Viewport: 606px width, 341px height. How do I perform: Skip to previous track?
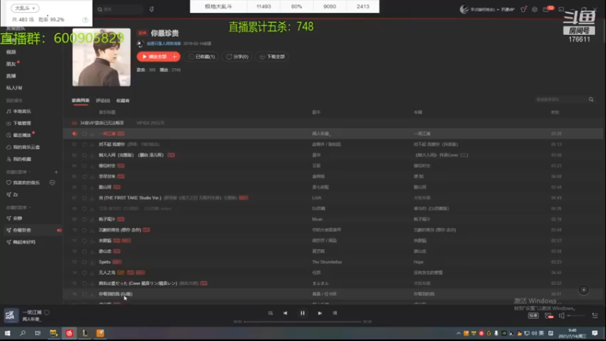tap(286, 313)
